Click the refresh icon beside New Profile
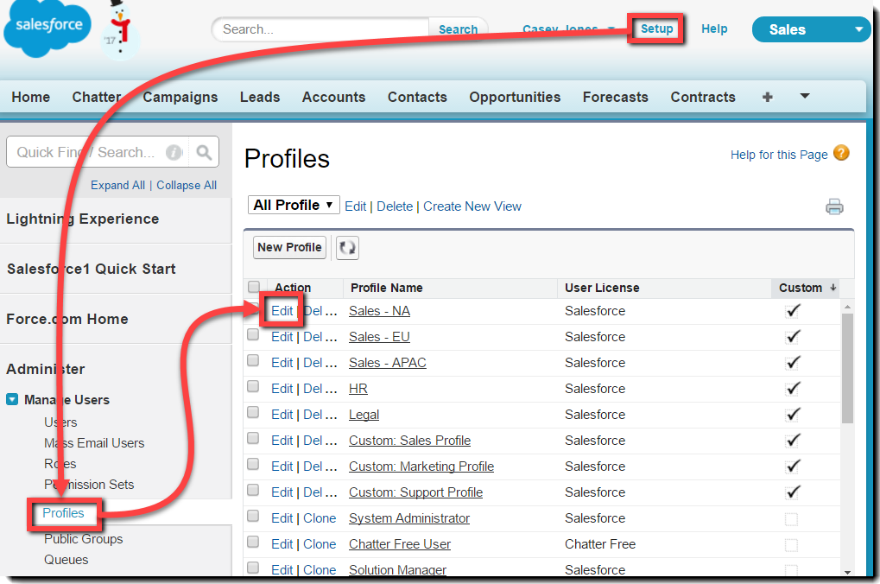Image resolution: width=880 pixels, height=584 pixels. pyautogui.click(x=346, y=248)
